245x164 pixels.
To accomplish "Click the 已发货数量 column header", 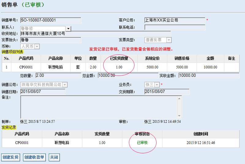I will [x=119, y=58].
